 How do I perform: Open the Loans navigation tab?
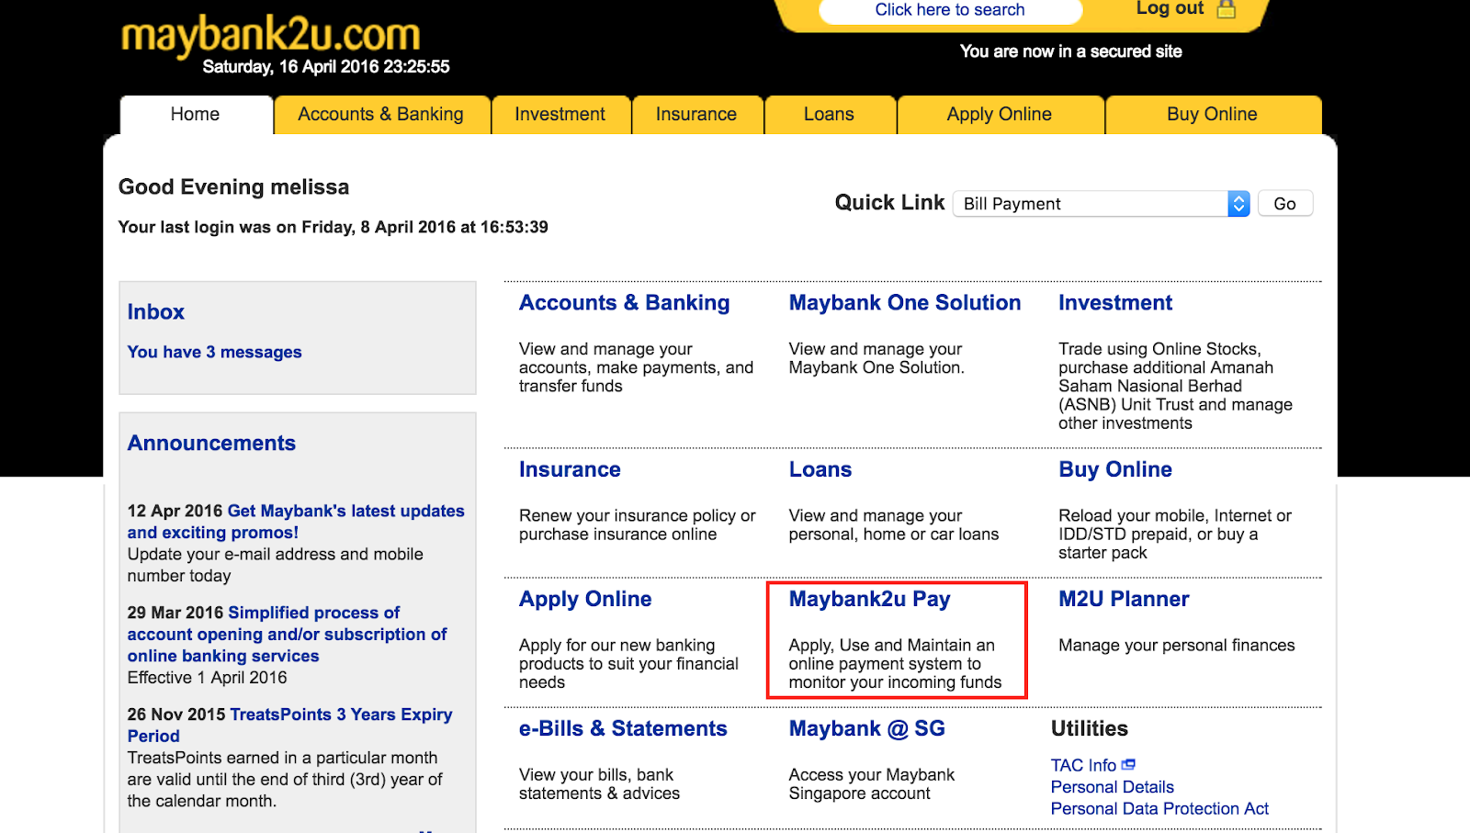click(x=829, y=115)
